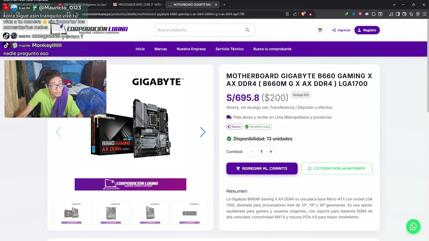Open a new browser tab
Screen dimensions: 429x241
(224, 5)
